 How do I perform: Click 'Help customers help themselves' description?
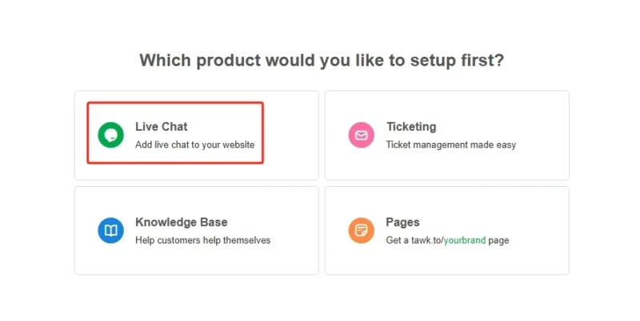(x=203, y=240)
